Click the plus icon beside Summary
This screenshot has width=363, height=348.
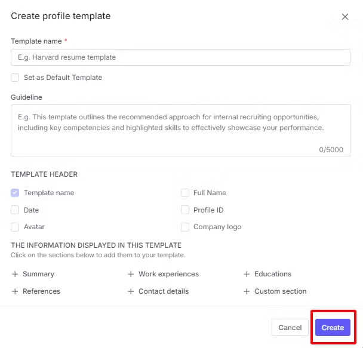pyautogui.click(x=15, y=274)
